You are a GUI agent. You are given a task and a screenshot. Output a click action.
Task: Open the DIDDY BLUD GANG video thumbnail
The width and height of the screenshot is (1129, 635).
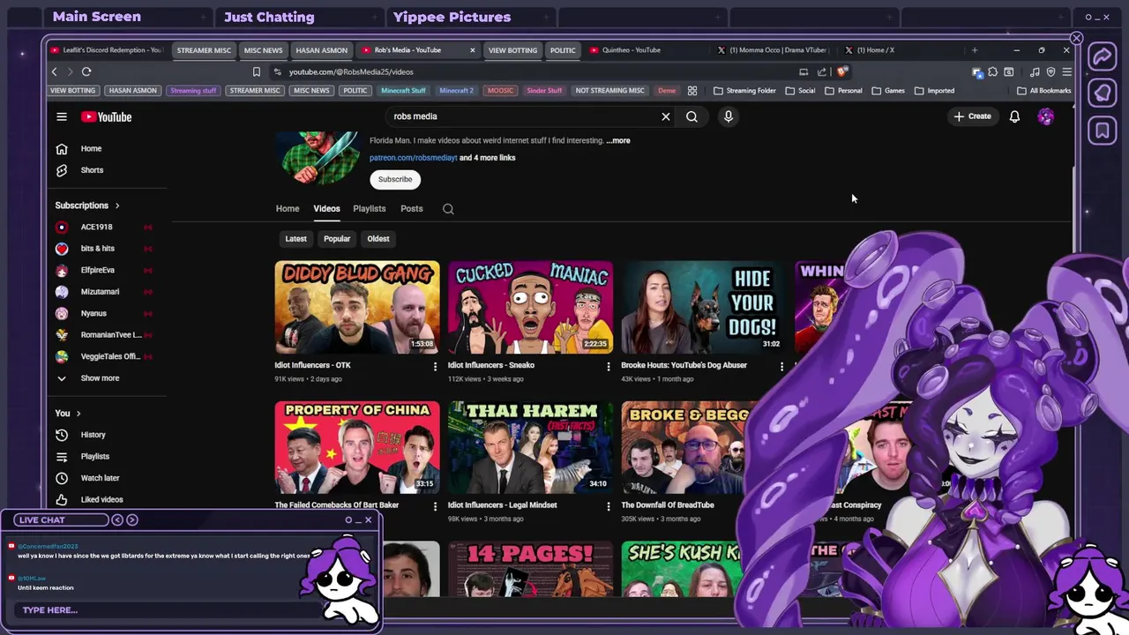coord(356,307)
